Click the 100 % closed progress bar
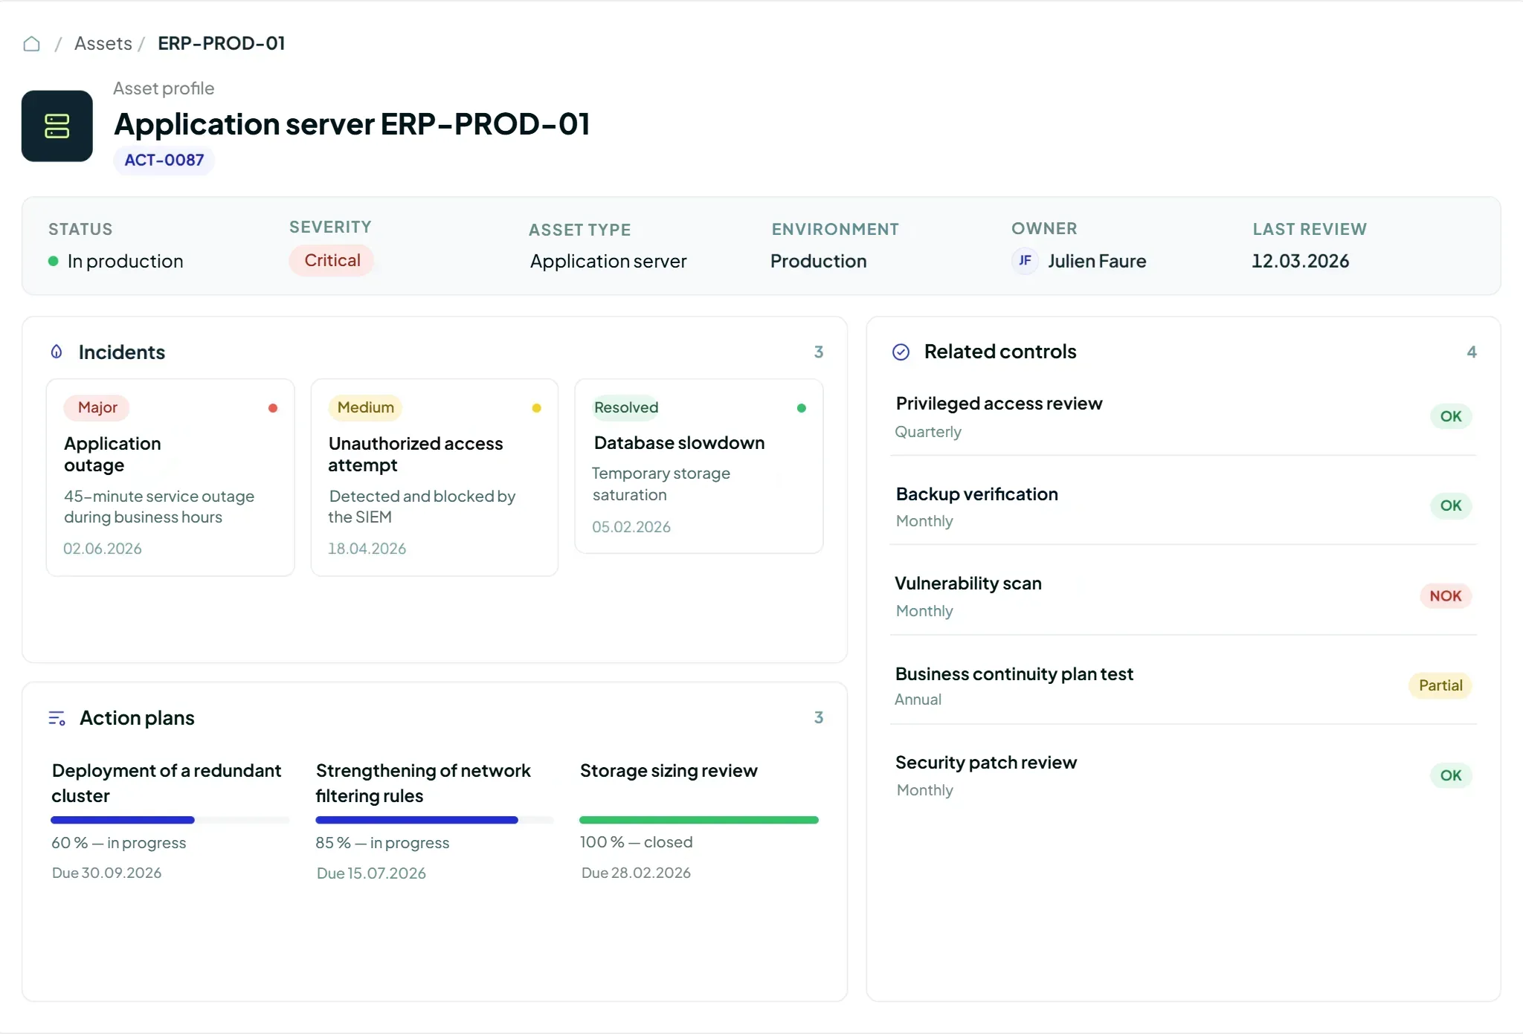Image resolution: width=1523 pixels, height=1034 pixels. [x=699, y=820]
